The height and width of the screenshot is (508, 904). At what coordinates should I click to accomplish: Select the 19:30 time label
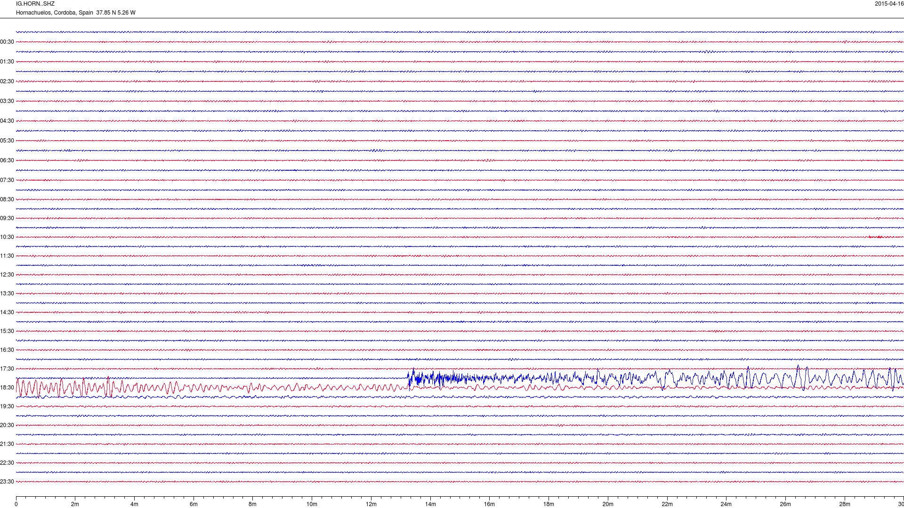[7, 406]
